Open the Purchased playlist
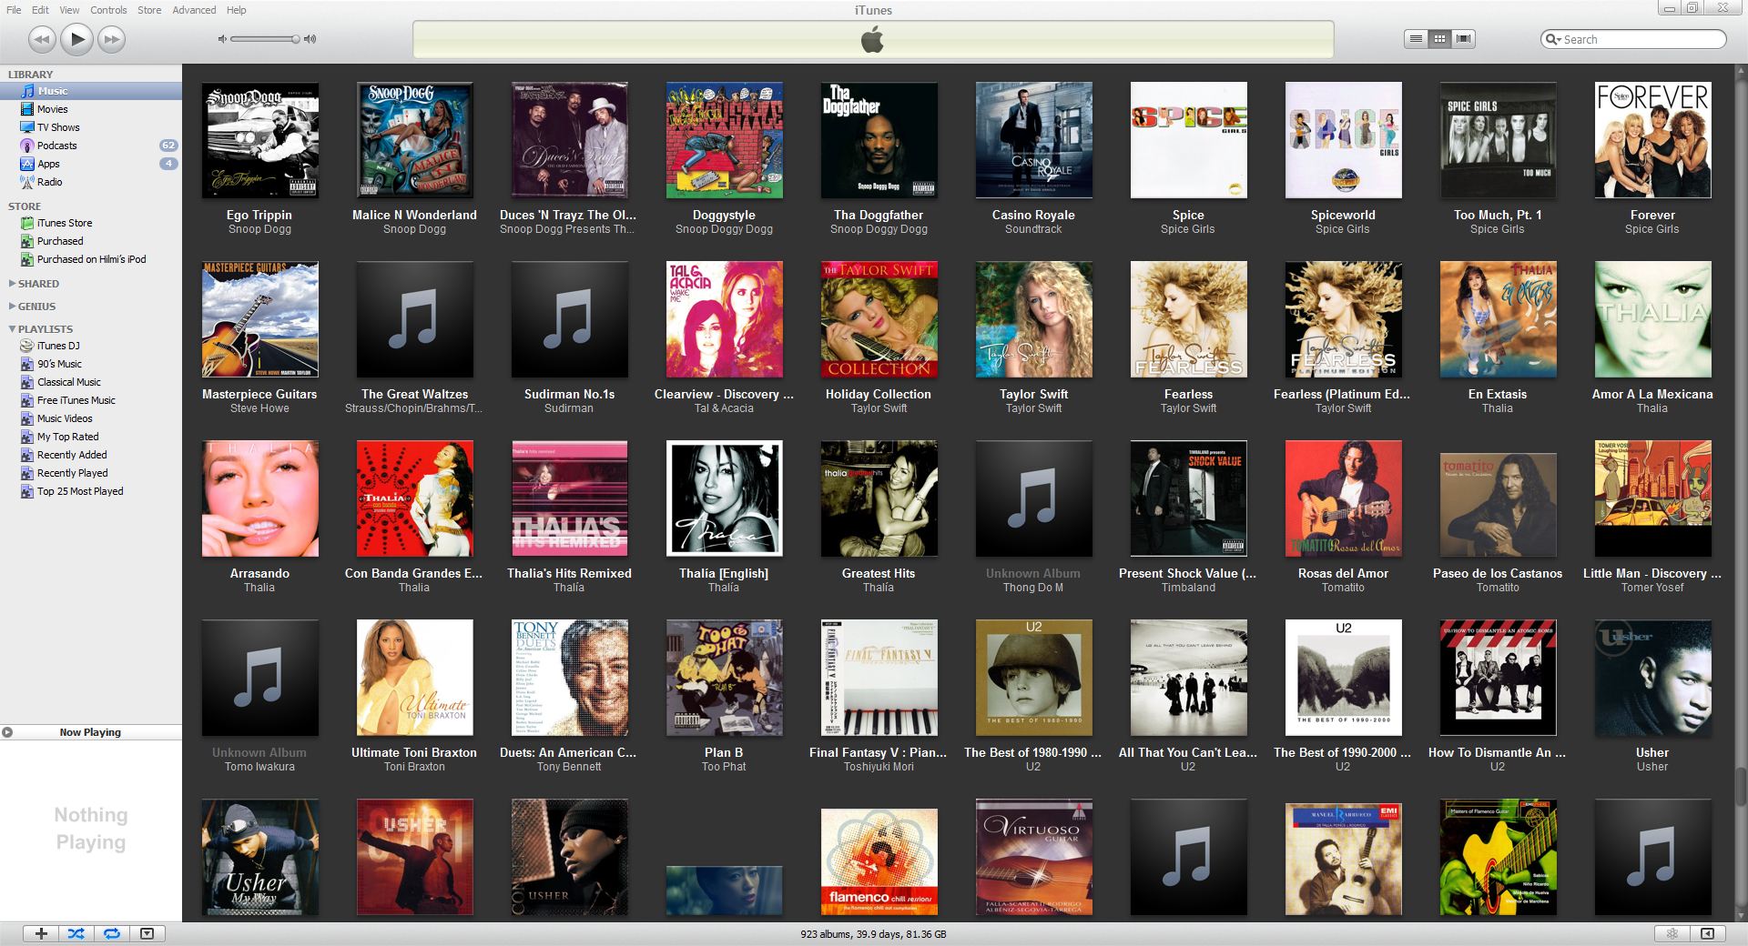Image resolution: width=1748 pixels, height=946 pixels. tap(91, 241)
